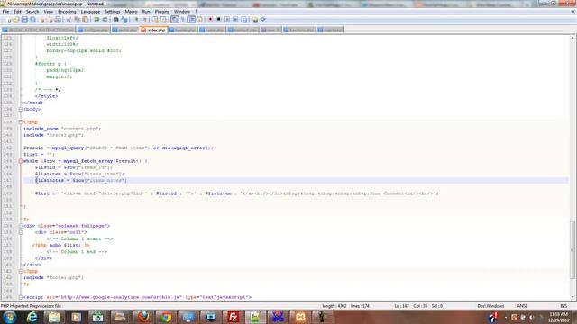The image size is (577, 324).
Task: Collapse the script tag fold marker
Action: (21, 297)
